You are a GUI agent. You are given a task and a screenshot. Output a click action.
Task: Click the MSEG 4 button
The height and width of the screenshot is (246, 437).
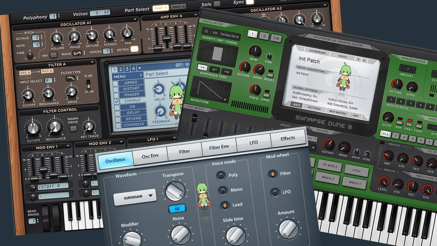click(354, 183)
